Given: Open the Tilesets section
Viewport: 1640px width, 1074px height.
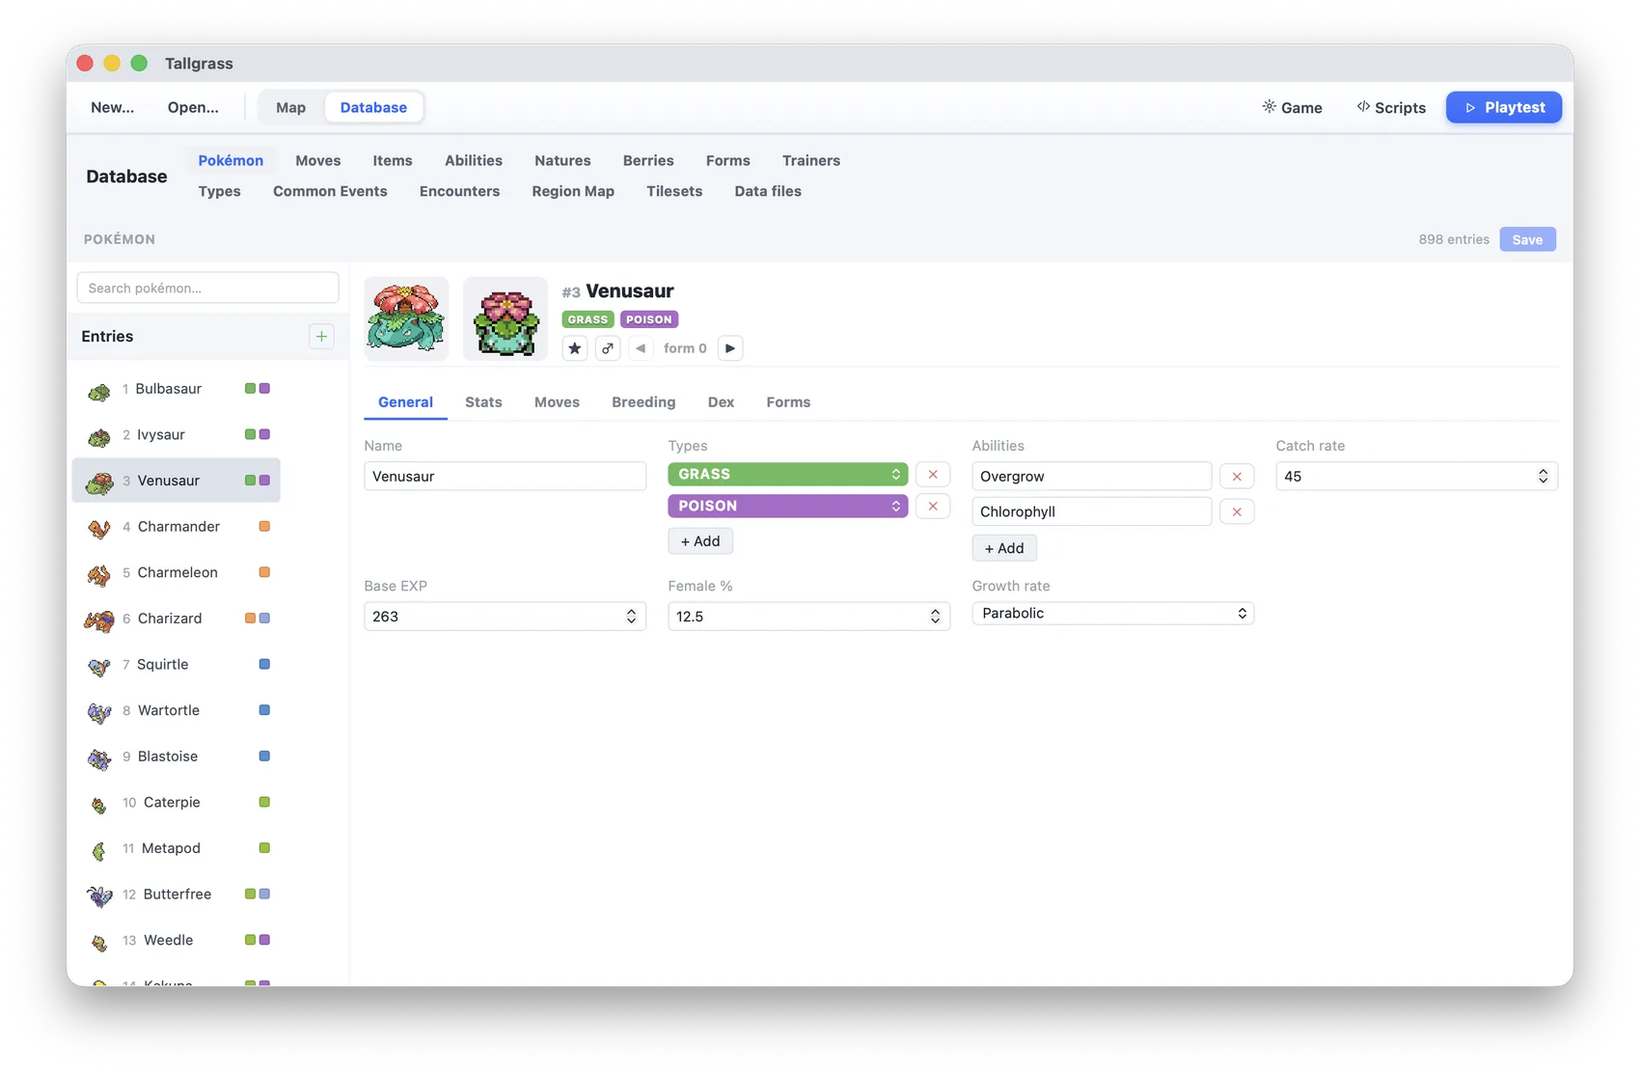Looking at the screenshot, I should pyautogui.click(x=674, y=191).
